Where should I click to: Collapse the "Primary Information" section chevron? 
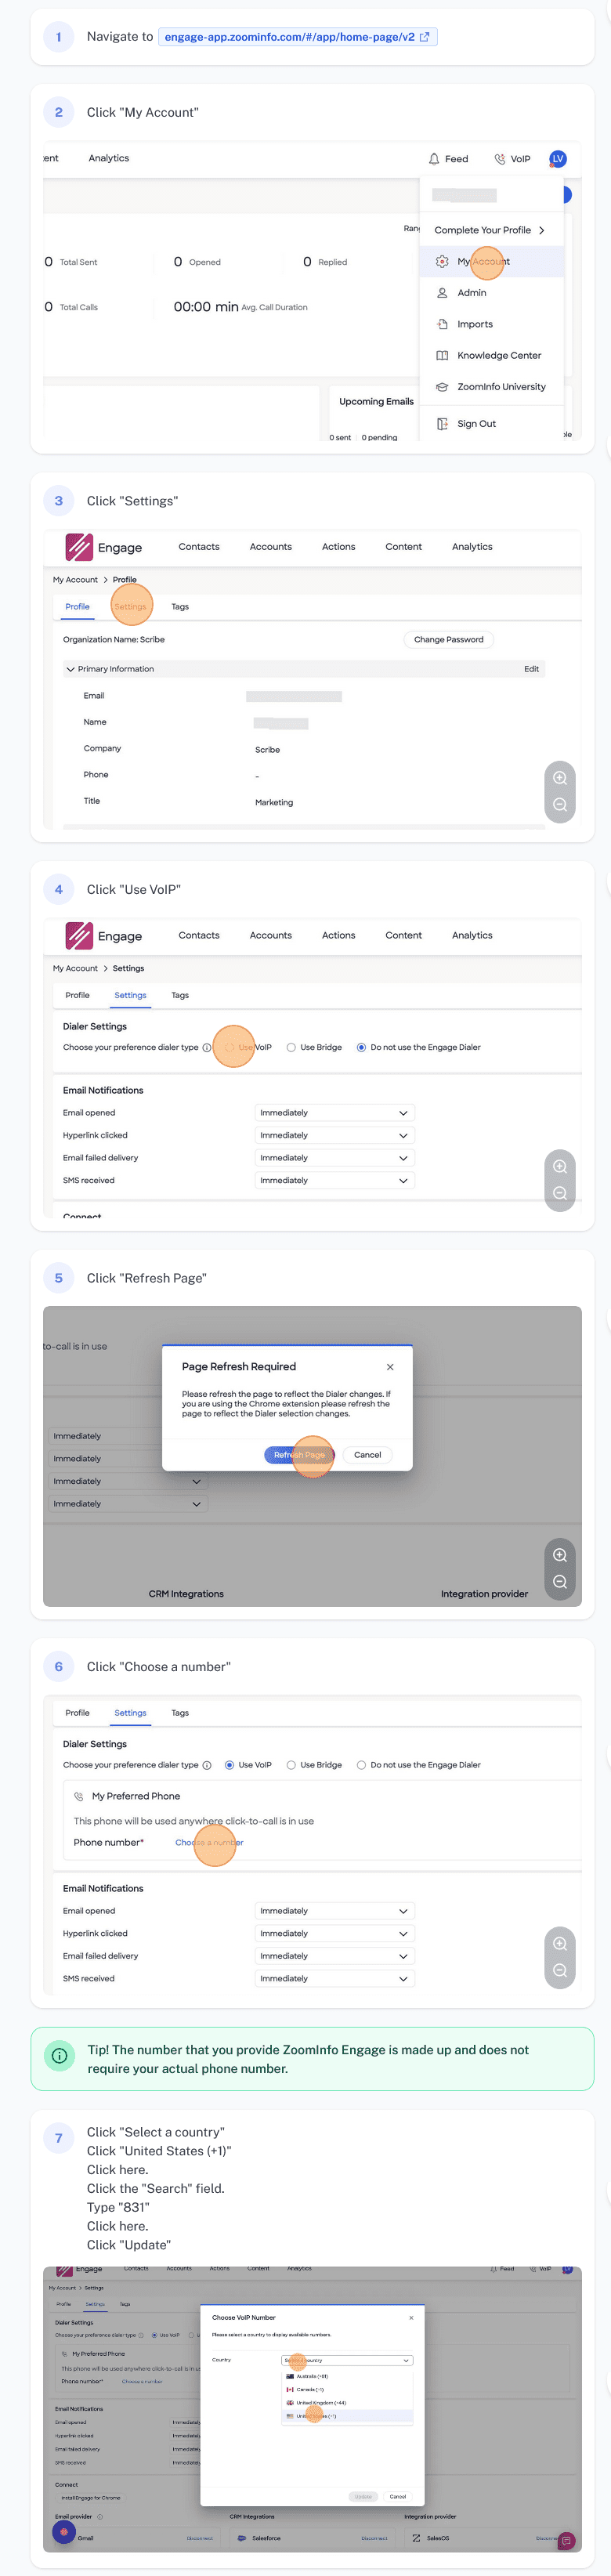click(70, 669)
